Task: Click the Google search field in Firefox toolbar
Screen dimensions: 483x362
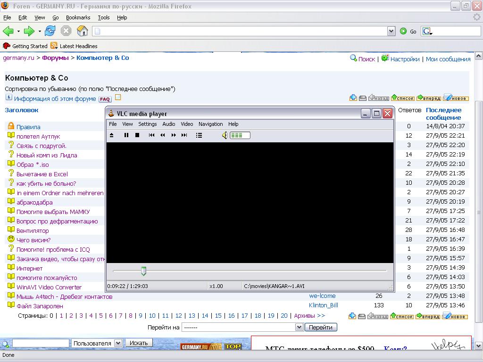Action: pyautogui.click(x=457, y=31)
